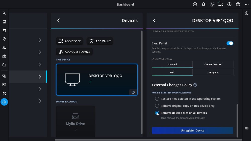Open help question mark in top bar
This screenshot has width=251, height=141.
coord(229,4)
